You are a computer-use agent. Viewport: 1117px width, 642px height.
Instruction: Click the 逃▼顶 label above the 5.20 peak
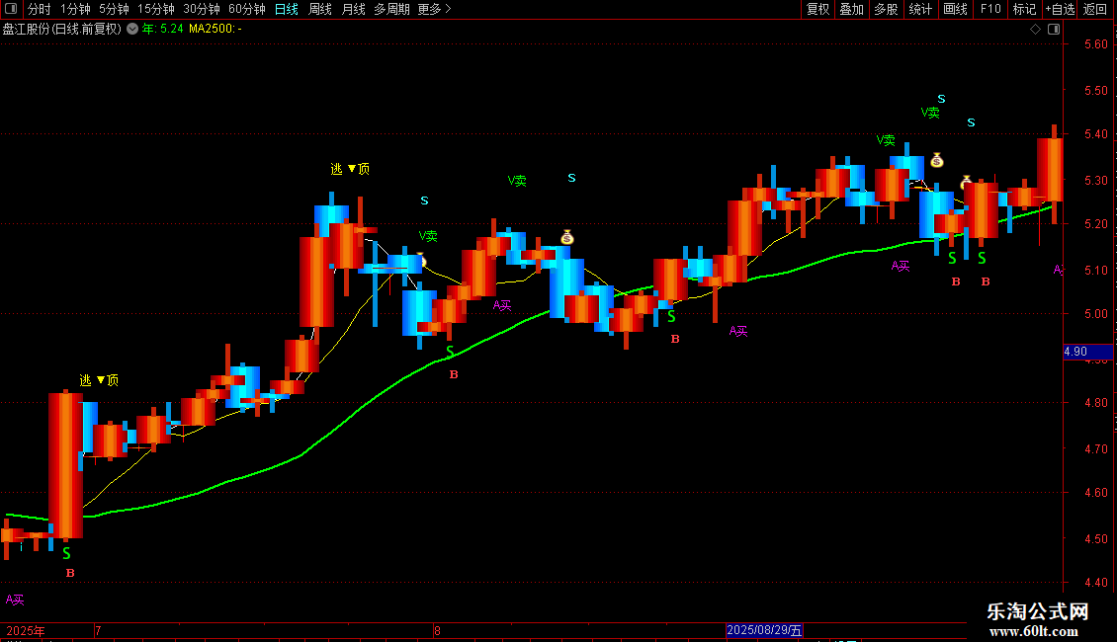coord(350,169)
